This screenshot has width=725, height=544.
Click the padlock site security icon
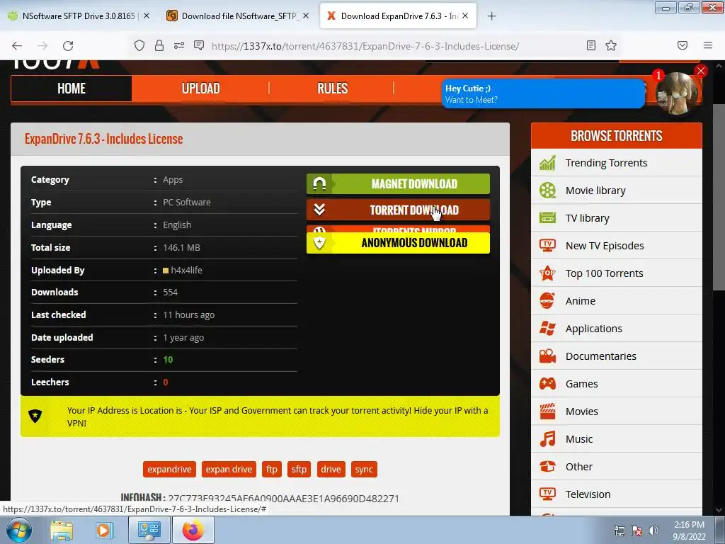[x=159, y=45]
